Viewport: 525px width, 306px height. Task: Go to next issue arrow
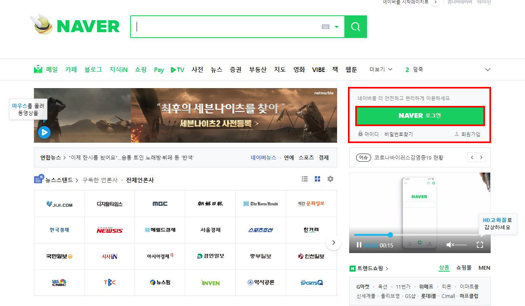click(x=481, y=157)
